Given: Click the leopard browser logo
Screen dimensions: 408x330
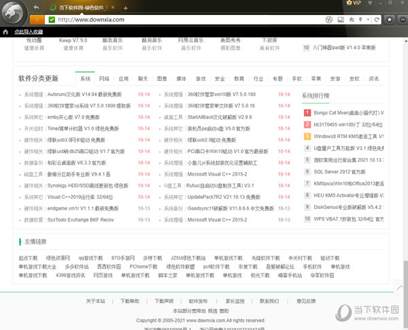Looking at the screenshot, I should tap(13, 13).
